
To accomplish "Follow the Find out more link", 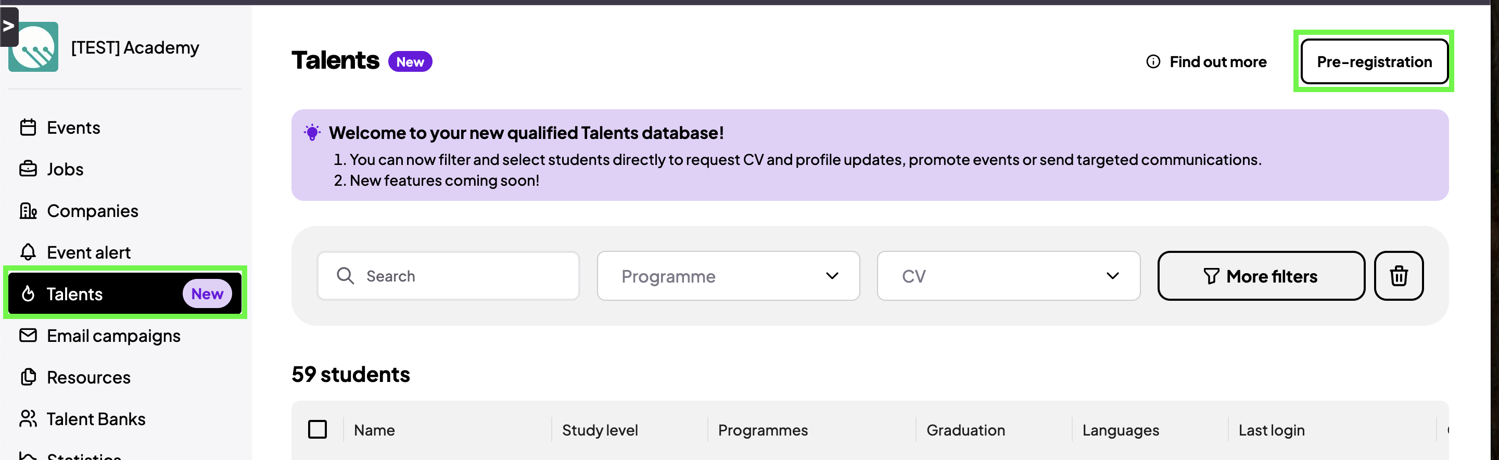I will click(1217, 61).
